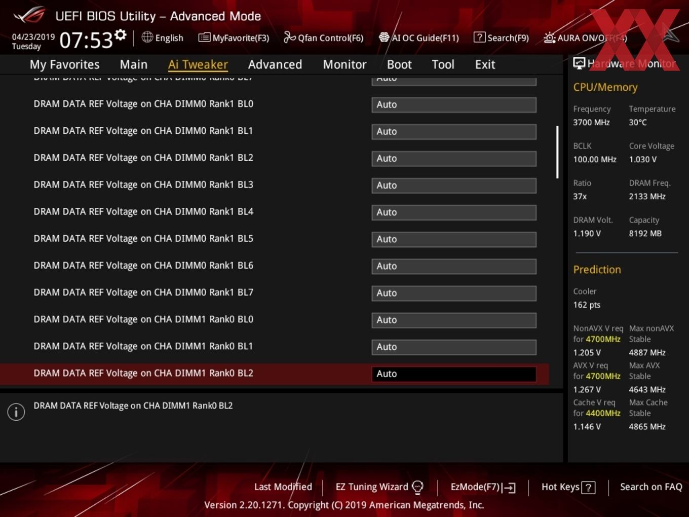
Task: Set CHA DIMM0 Rank1 BL4 Auto field
Action: [x=454, y=212]
